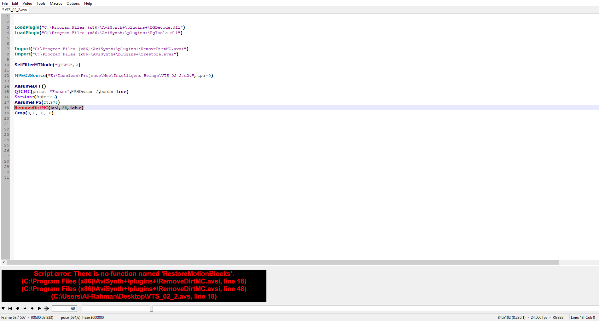
Task: Jump to the next bookmark (>>| icon)
Action: click(32, 308)
